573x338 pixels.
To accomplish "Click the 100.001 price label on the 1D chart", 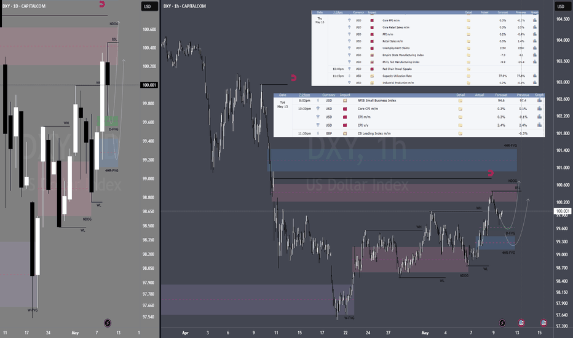I will tap(149, 85).
